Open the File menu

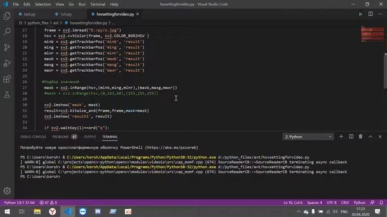point(16,4)
